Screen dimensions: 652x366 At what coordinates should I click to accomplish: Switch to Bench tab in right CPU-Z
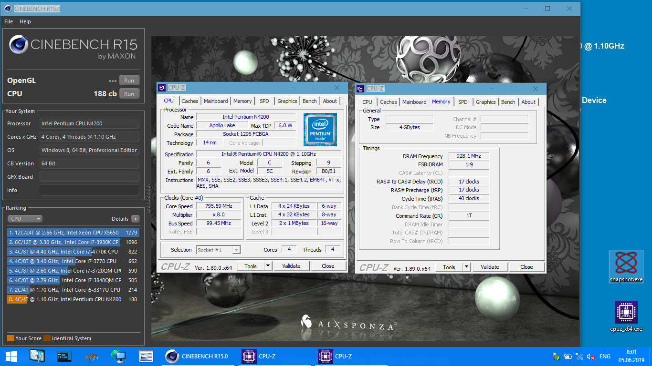[508, 102]
